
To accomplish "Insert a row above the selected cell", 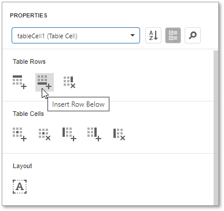I will pyautogui.click(x=20, y=82).
